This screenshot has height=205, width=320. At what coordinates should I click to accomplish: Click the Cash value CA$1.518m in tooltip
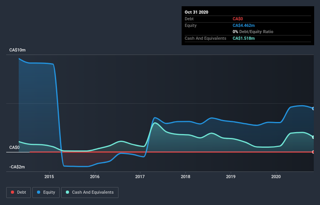[244, 38]
